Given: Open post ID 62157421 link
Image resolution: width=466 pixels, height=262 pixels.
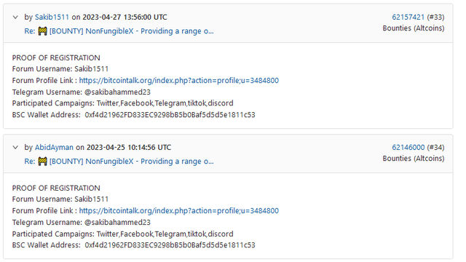Looking at the screenshot, I should click(x=408, y=17).
